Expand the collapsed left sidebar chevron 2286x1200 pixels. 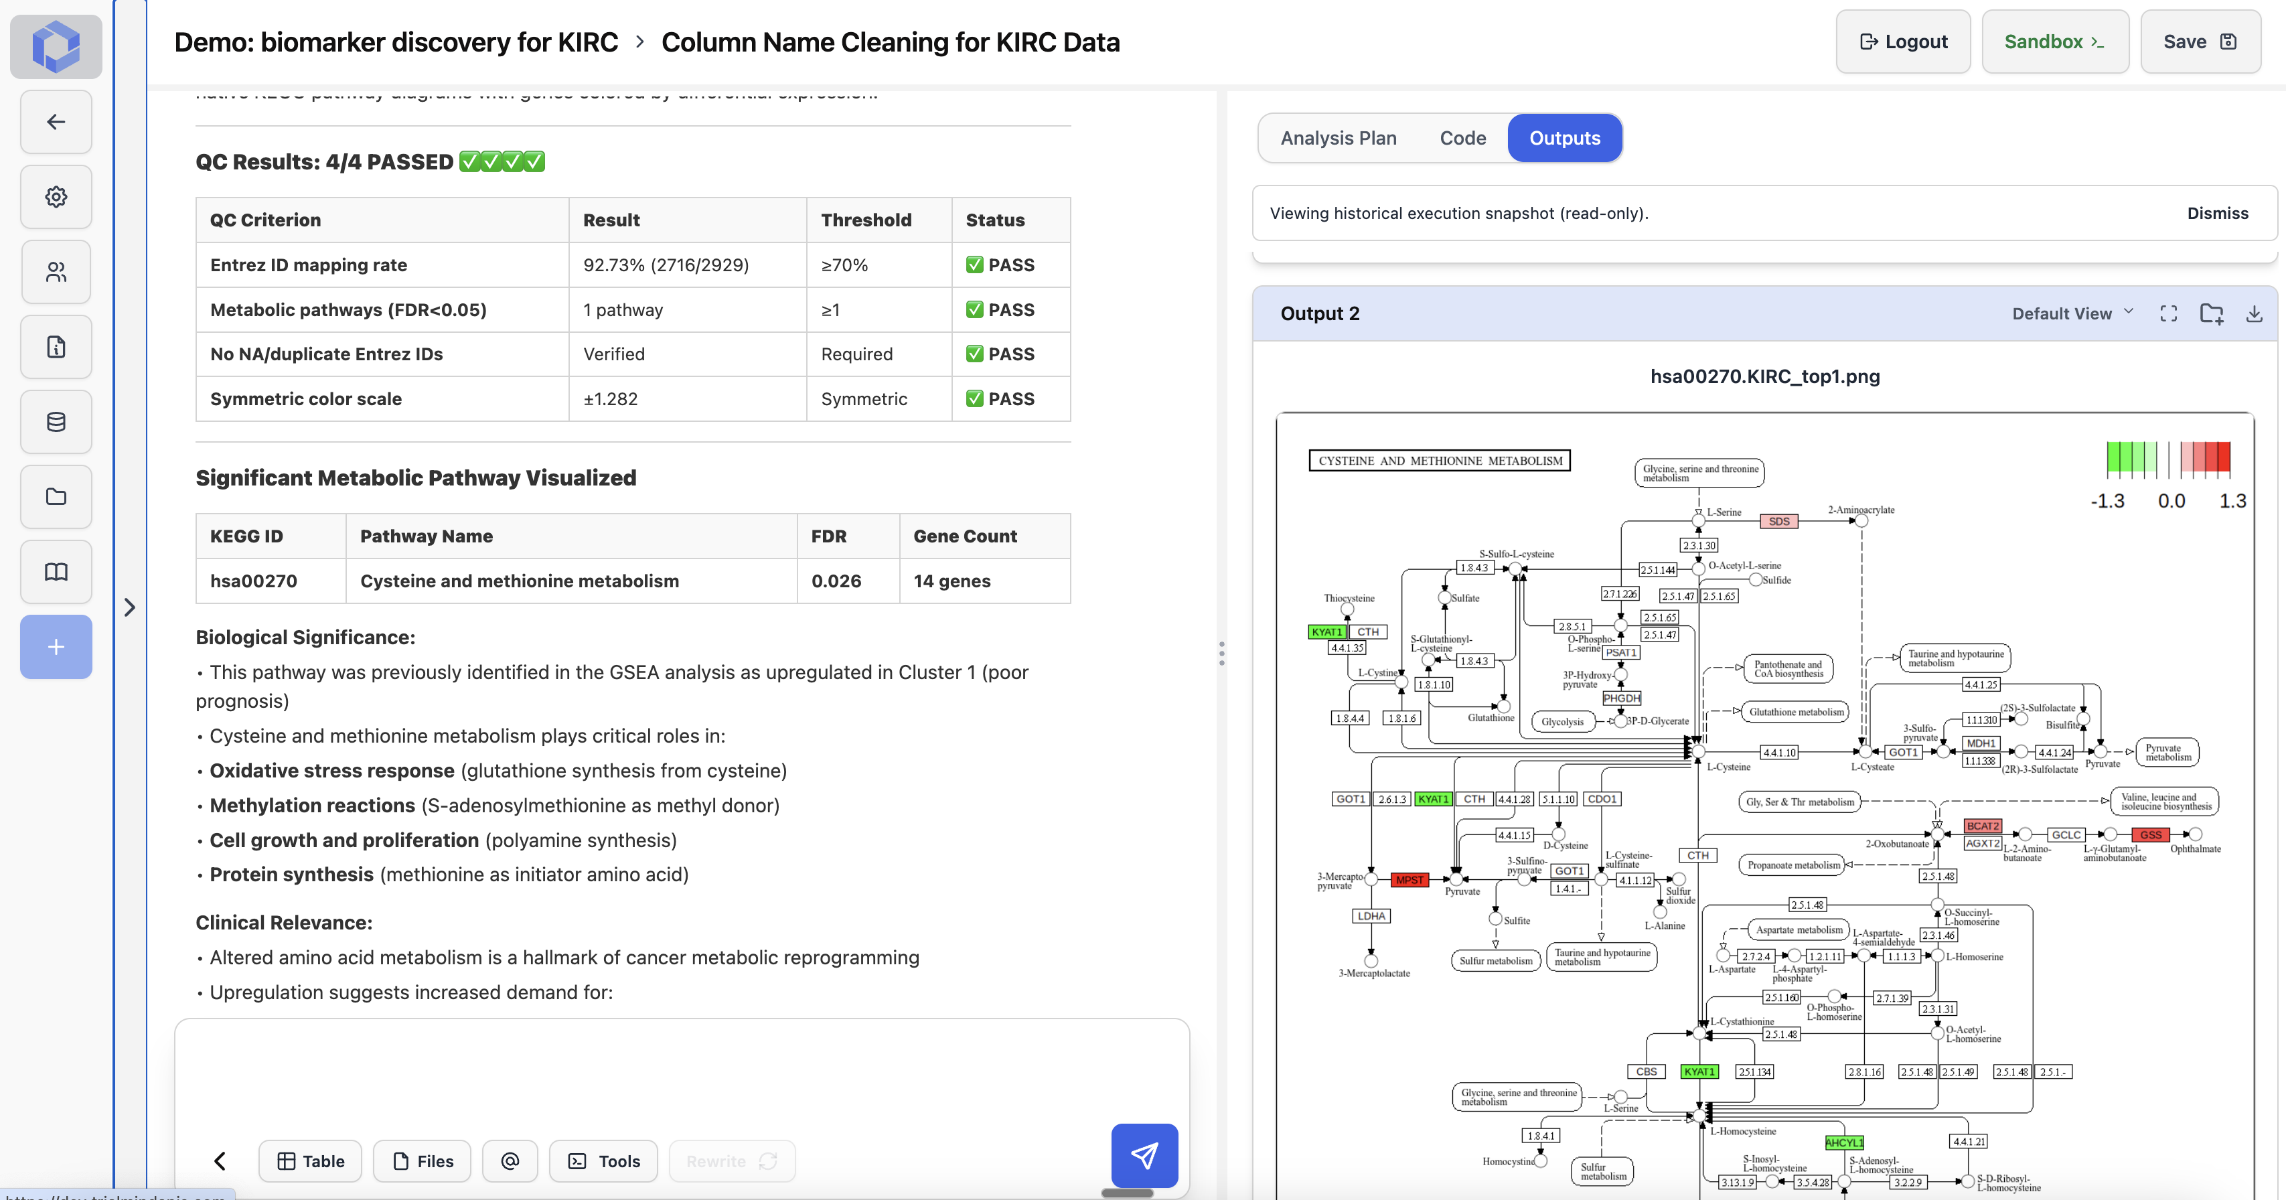coord(129,607)
